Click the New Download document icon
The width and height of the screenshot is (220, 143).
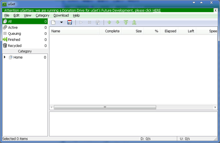click(x=53, y=22)
